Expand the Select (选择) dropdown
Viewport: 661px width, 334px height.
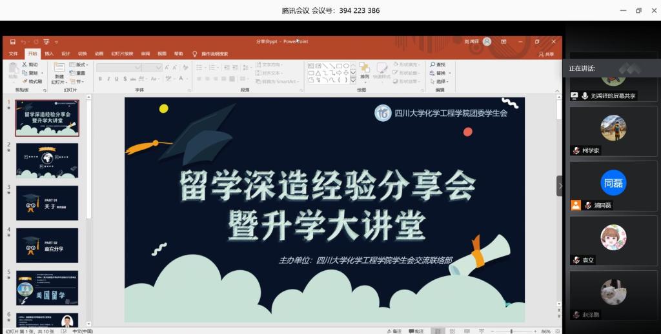tap(441, 81)
